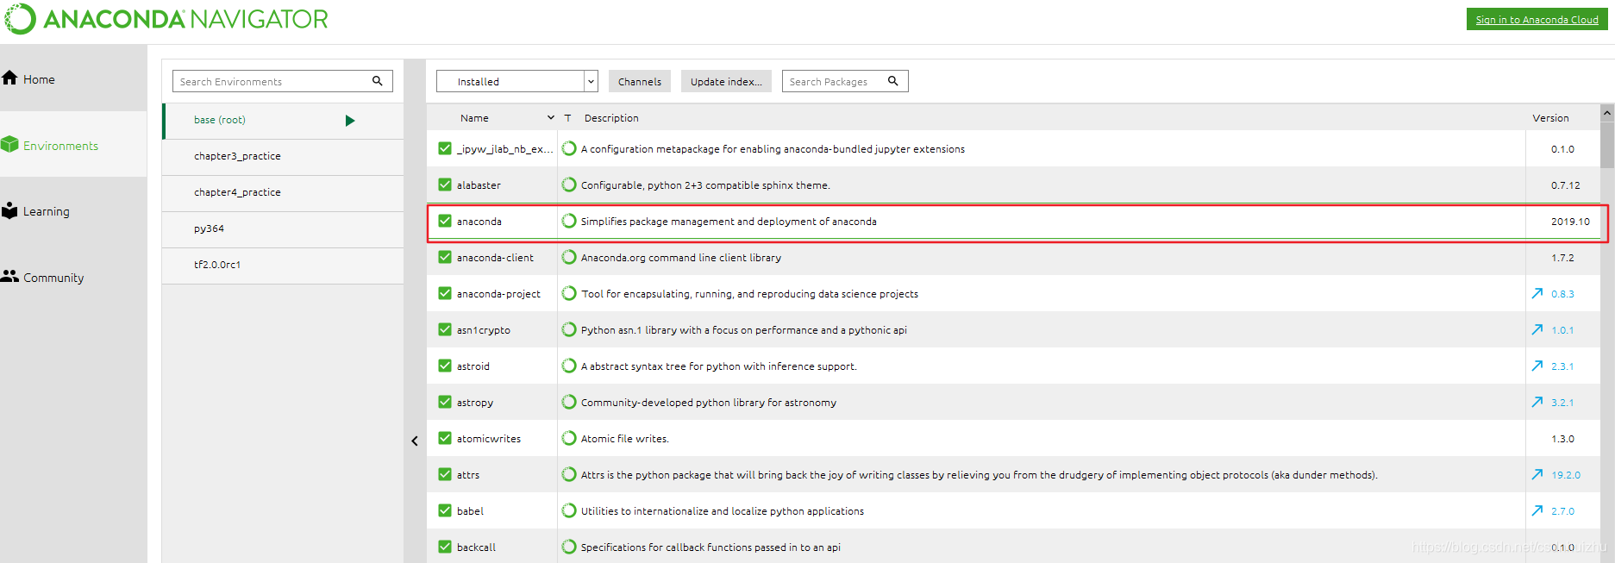Select the tf2.0.0rc1 environment
This screenshot has width=1615, height=563.
[283, 266]
